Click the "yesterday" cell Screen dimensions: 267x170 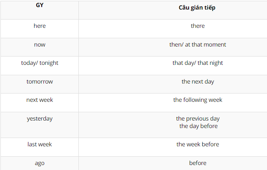[40, 118]
